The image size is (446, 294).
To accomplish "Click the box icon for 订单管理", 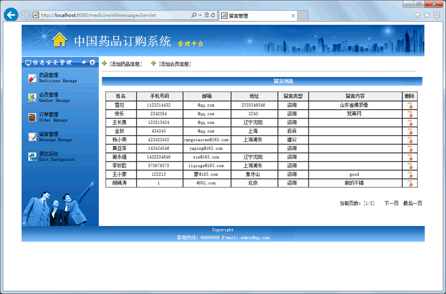I will (x=32, y=117).
